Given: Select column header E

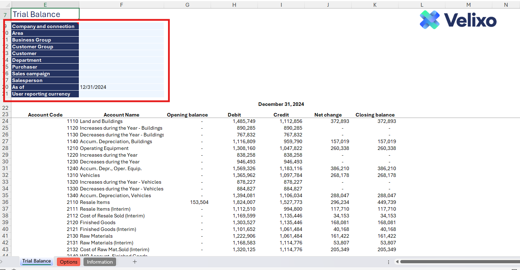Looking at the screenshot, I should tap(45, 5).
